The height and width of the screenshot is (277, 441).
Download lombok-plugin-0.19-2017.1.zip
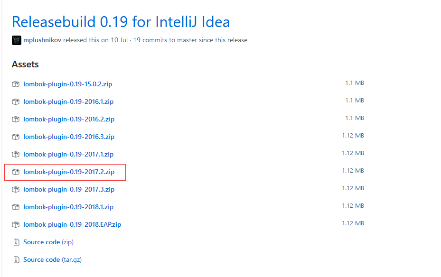69,155
